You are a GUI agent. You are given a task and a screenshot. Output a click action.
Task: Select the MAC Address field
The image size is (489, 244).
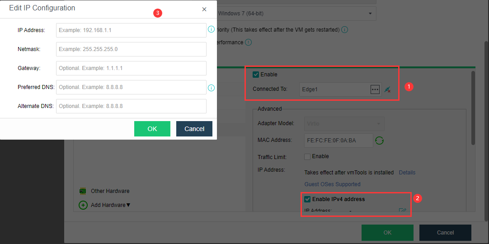pyautogui.click(x=339, y=141)
